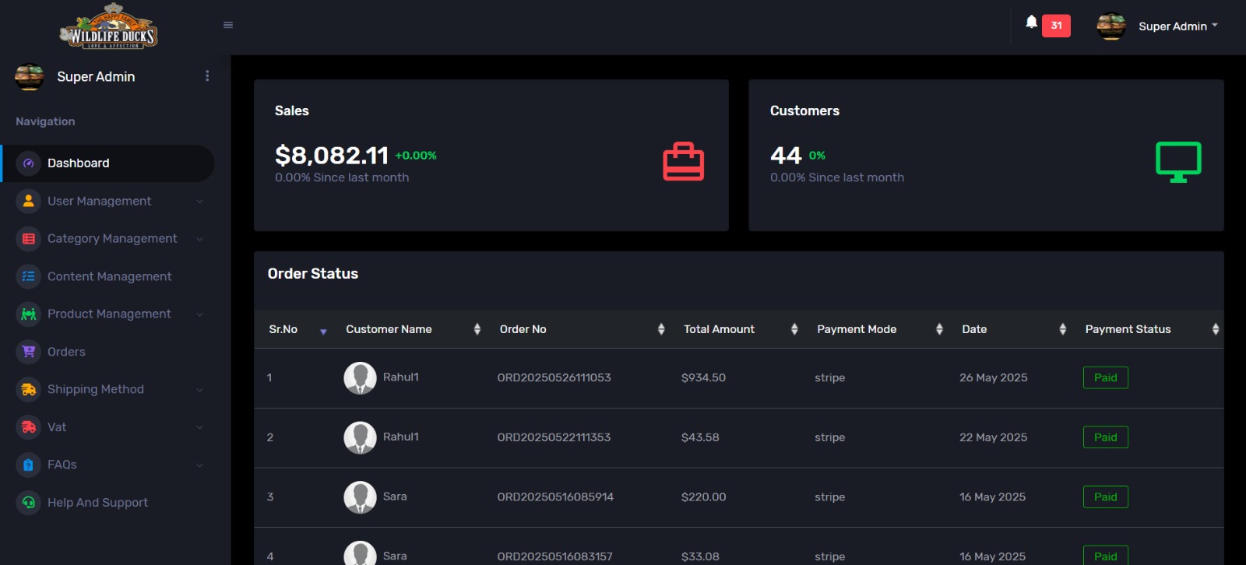The height and width of the screenshot is (565, 1246).
Task: Open Product Management menu item
Action: (108, 314)
